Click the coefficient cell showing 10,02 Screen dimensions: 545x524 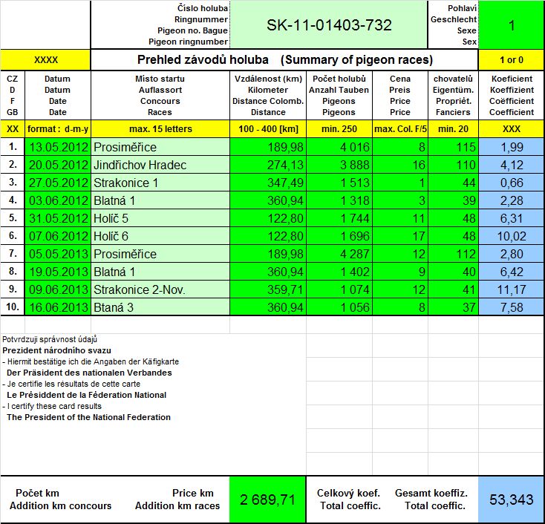[511, 236]
